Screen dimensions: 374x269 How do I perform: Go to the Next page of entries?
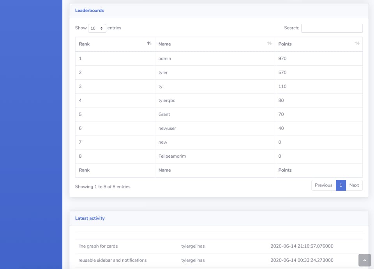(x=354, y=185)
